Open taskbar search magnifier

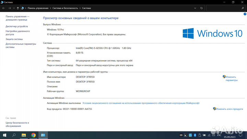coord(14,135)
